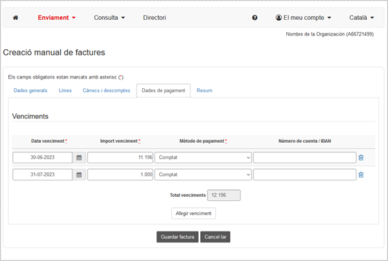Open payment method dropdown in first row
388x261 pixels.
[x=203, y=158]
